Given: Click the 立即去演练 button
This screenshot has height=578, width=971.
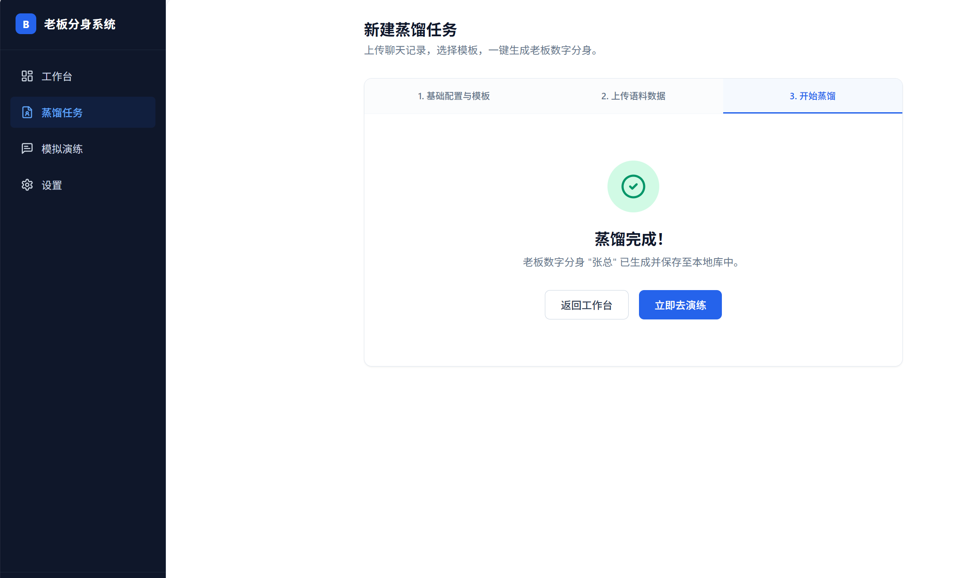Looking at the screenshot, I should [680, 305].
